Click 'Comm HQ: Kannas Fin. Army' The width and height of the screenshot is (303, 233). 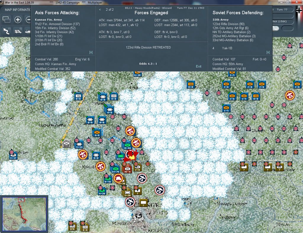pyautogui.click(x=55, y=64)
